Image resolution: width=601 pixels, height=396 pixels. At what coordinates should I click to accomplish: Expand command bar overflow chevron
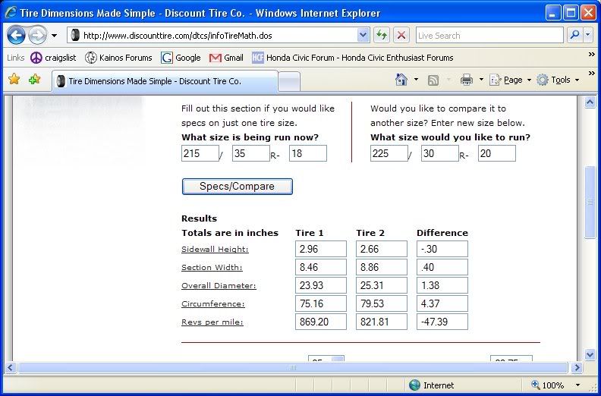tap(591, 74)
